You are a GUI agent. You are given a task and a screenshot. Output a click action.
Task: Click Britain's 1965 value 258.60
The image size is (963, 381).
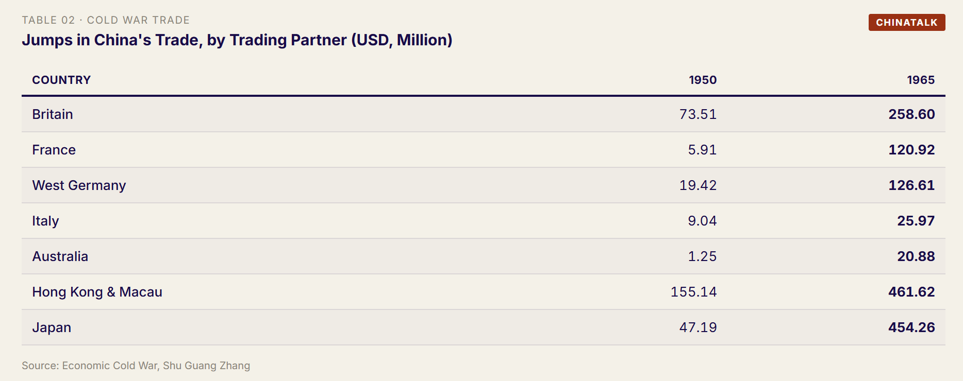(x=911, y=114)
